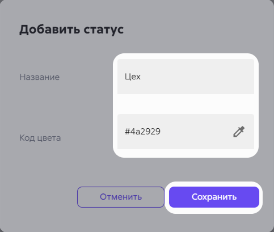
Task: Confirm status creation via Сохранить
Action: (x=214, y=197)
